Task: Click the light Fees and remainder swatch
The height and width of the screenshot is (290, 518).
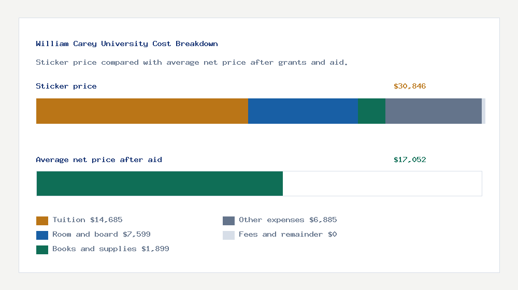Action: pyautogui.click(x=228, y=235)
